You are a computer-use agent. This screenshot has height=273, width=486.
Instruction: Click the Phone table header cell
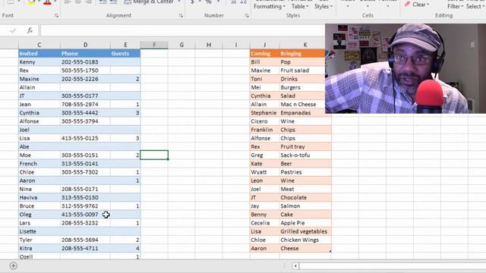coord(85,54)
